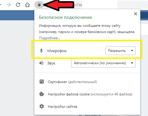Click the certificate icon
Image resolution: width=148 pixels, height=116 pixels.
(42, 82)
